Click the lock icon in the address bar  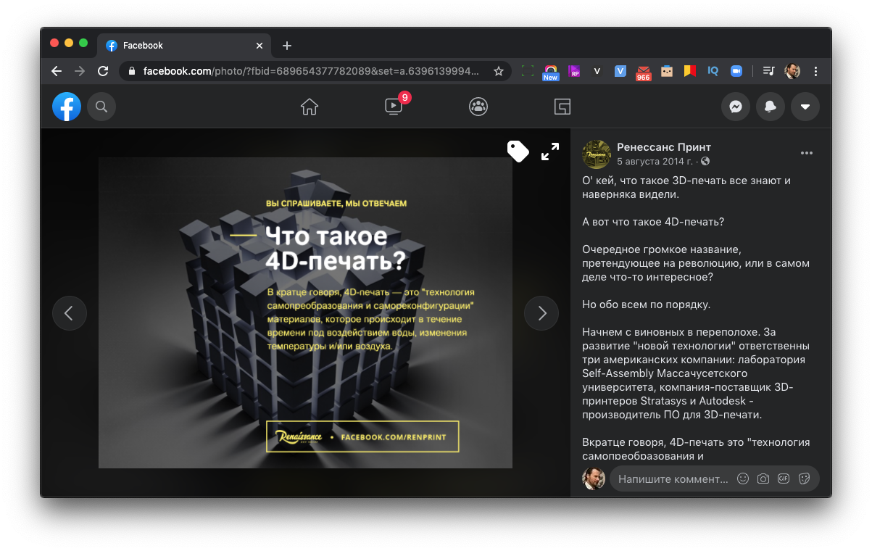pos(131,71)
